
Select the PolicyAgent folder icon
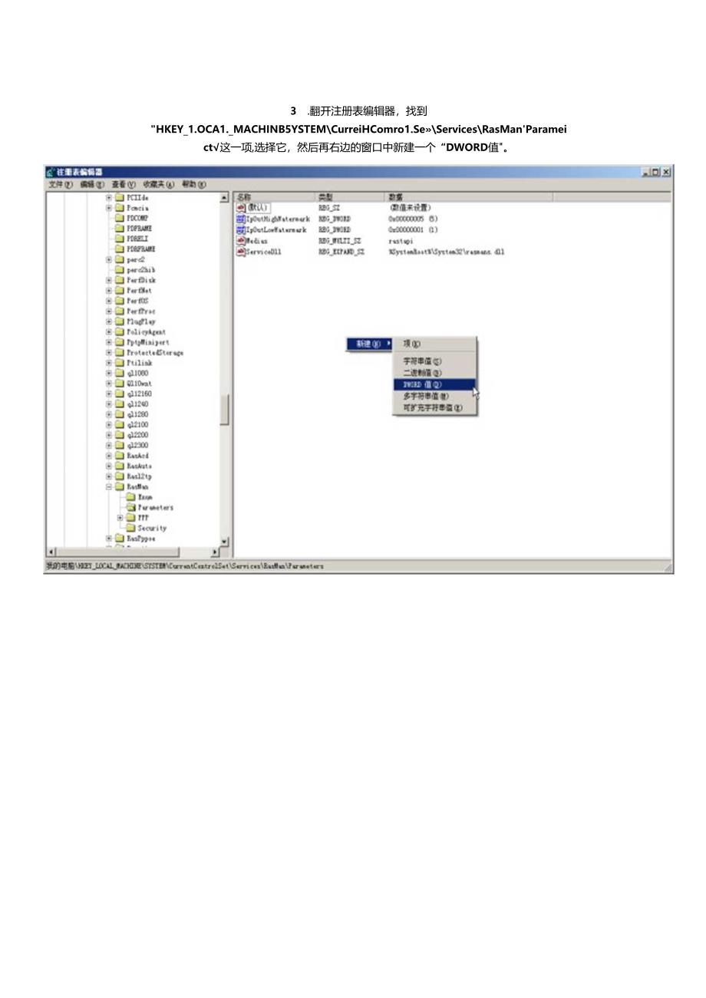pyautogui.click(x=120, y=332)
